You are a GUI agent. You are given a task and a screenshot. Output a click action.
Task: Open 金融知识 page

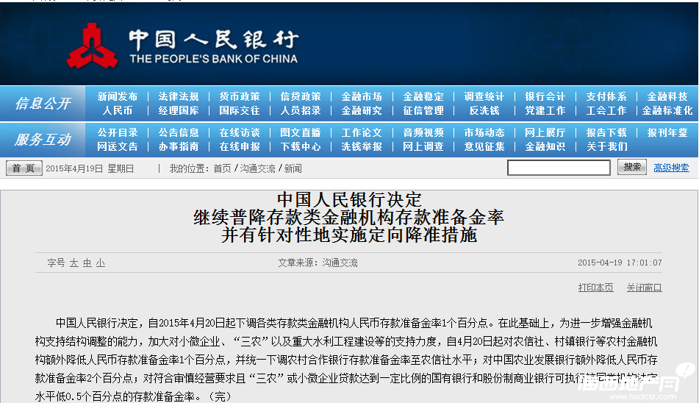545,146
